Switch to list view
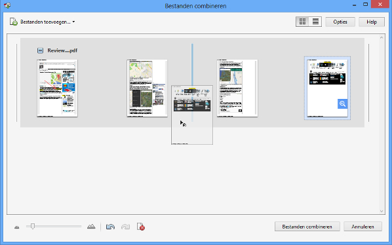 tap(315, 22)
